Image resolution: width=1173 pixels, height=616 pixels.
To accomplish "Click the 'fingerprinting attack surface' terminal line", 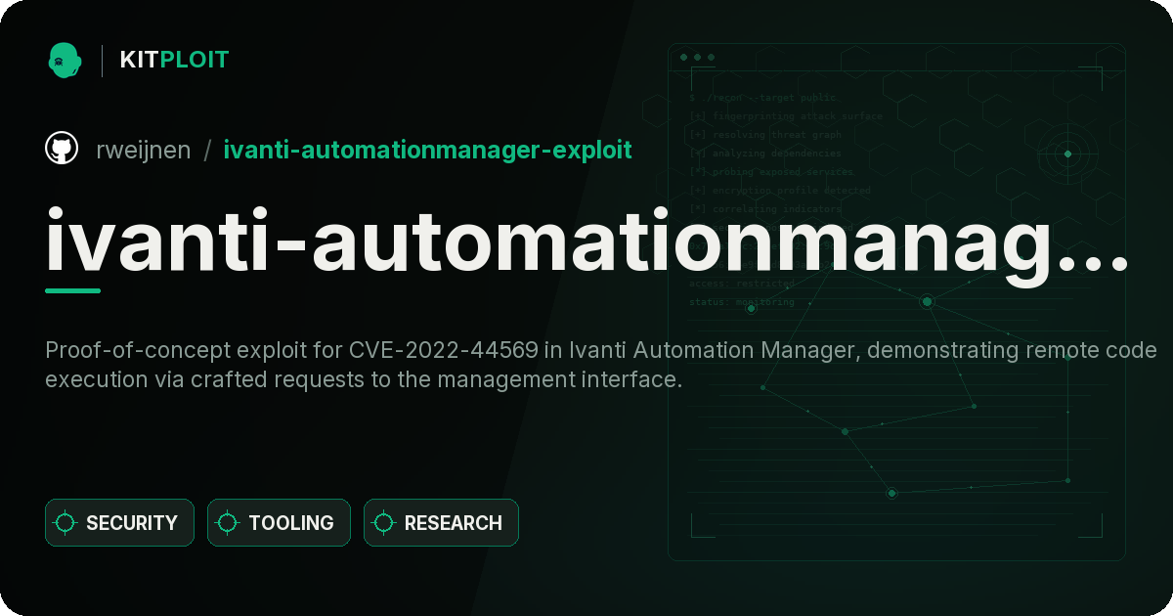I will [x=785, y=116].
